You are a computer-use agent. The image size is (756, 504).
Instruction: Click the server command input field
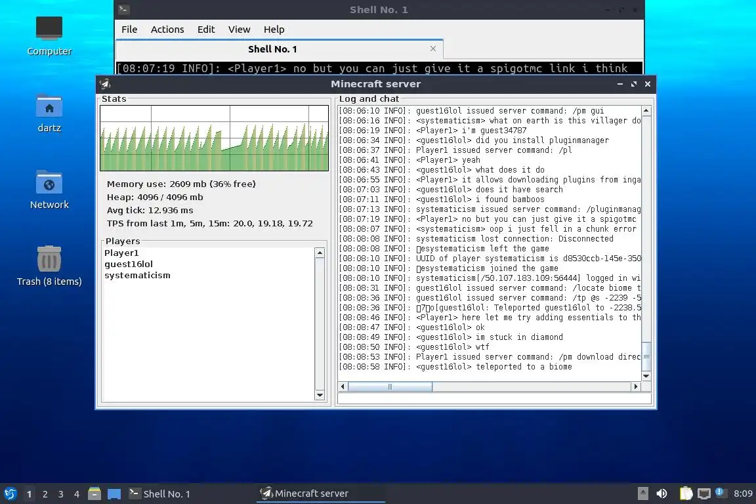click(495, 398)
